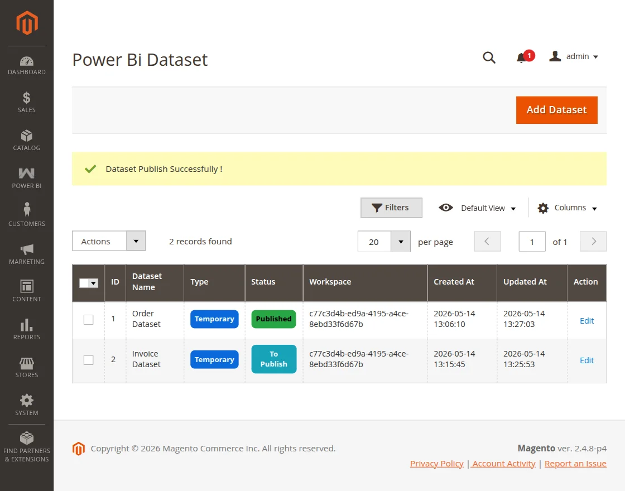625x491 pixels.
Task: Click the 'Dataset Publish Successfully !' message
Action: (164, 169)
